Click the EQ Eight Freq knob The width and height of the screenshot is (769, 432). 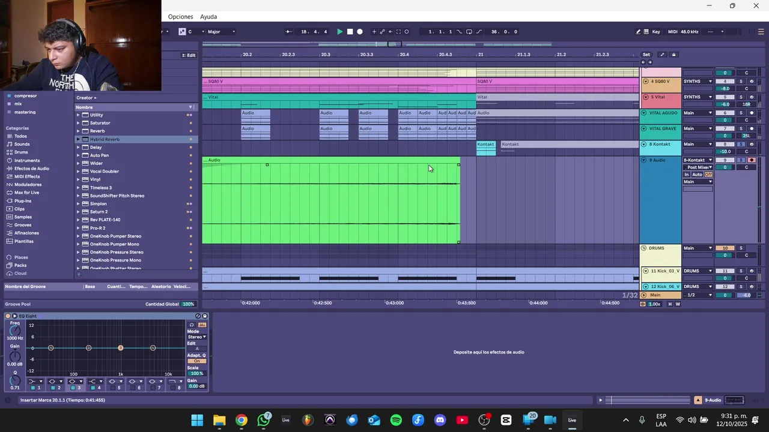tap(14, 331)
